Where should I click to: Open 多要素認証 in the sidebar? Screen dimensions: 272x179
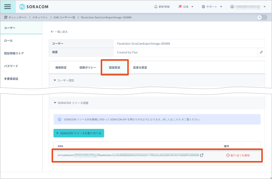click(x=21, y=79)
